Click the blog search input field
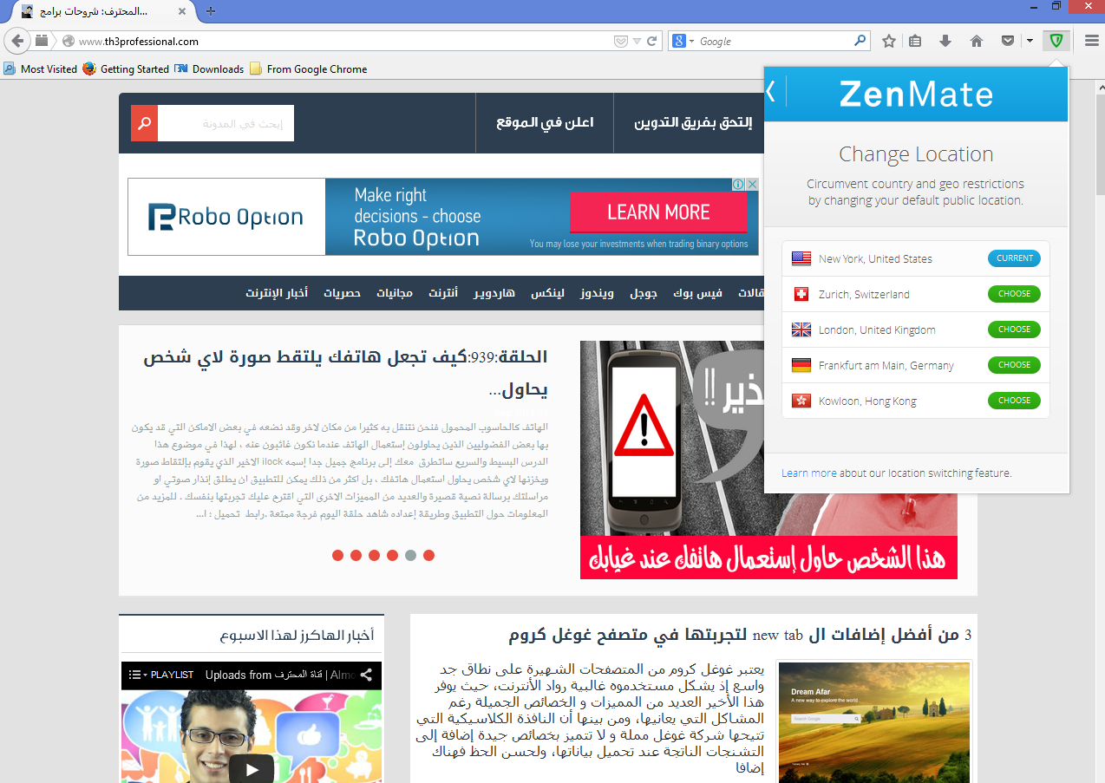The width and height of the screenshot is (1105, 783). click(226, 123)
